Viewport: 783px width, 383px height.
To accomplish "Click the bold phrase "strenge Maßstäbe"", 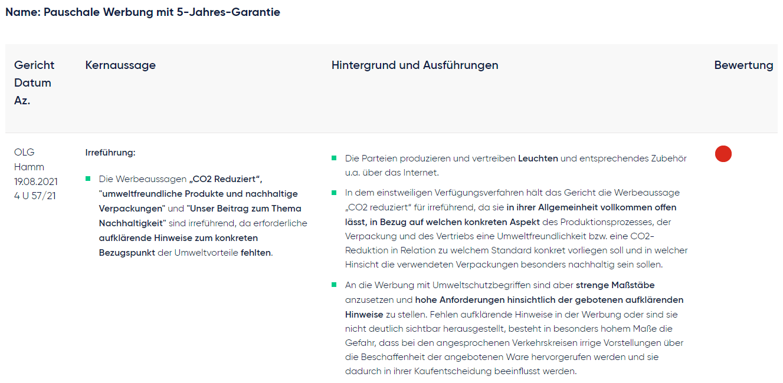I will 615,285.
